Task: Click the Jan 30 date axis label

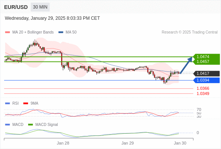Action: [x=180, y=143]
